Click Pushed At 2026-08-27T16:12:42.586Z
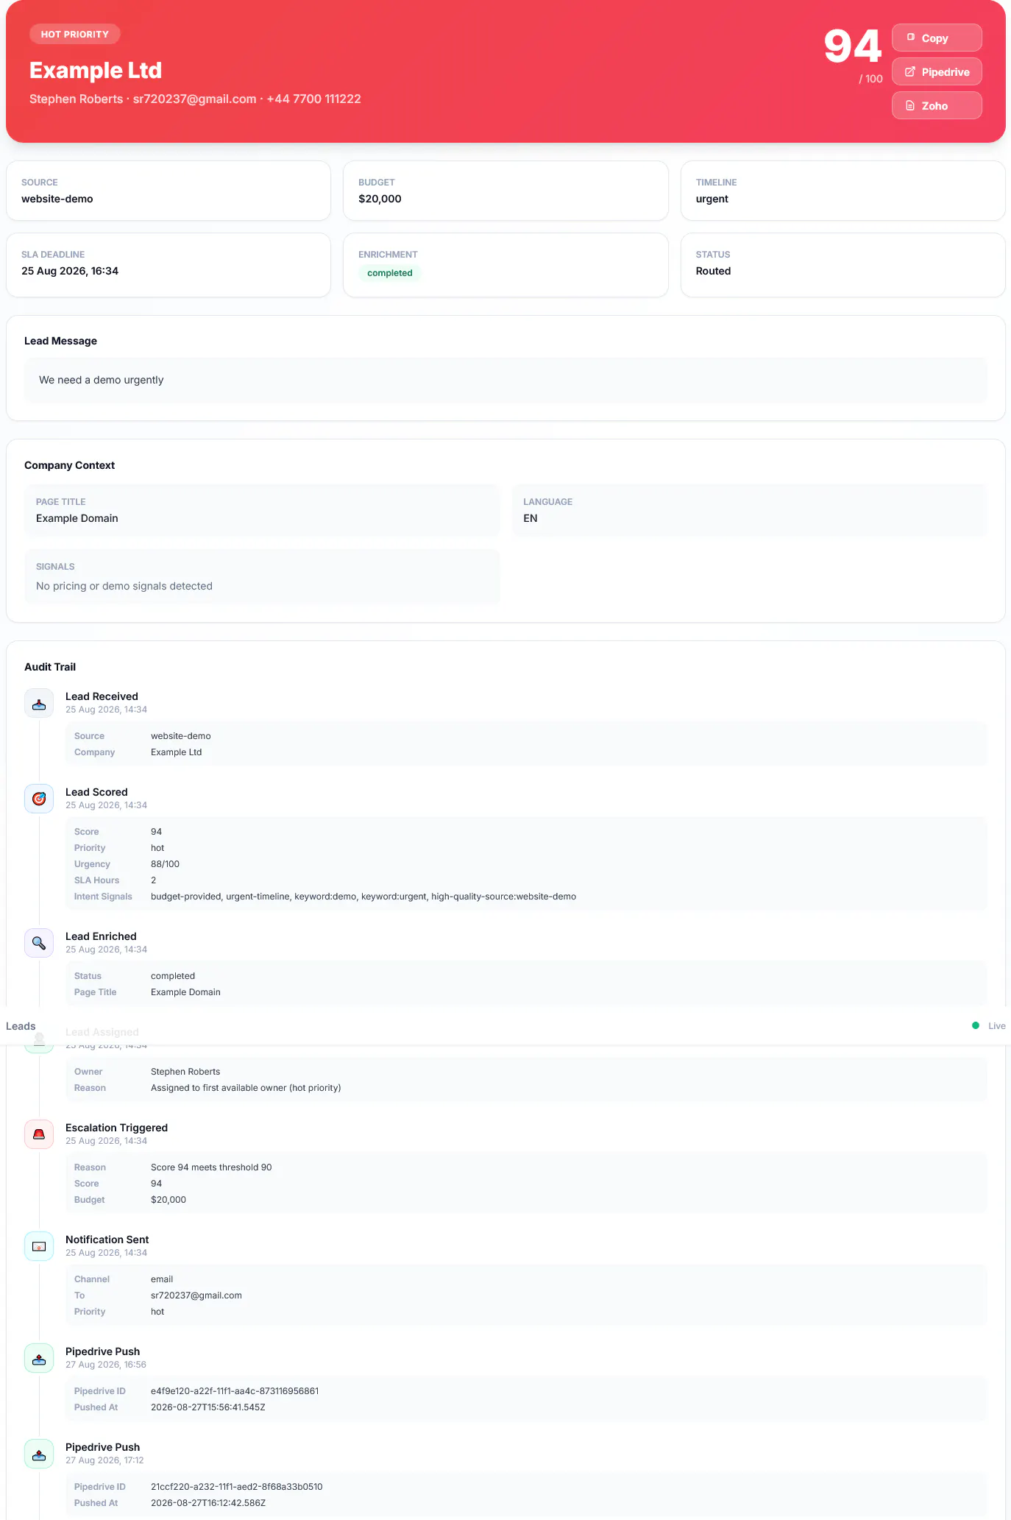The image size is (1011, 1520). 208,1503
